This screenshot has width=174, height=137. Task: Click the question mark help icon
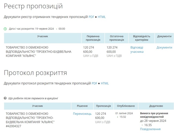pyautogui.click(x=5, y=98)
